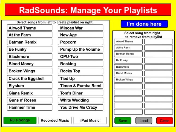
Task: Add Timon & Pumba Remix song
Action: (x=80, y=86)
